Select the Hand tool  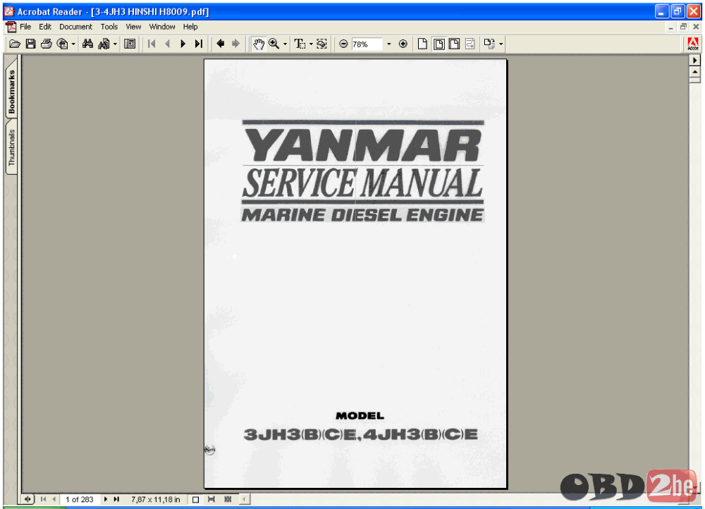(x=258, y=44)
